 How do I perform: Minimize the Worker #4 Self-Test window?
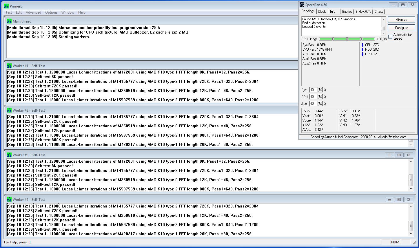click(389, 199)
